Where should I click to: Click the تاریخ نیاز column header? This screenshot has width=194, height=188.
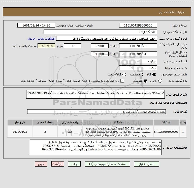20,122
